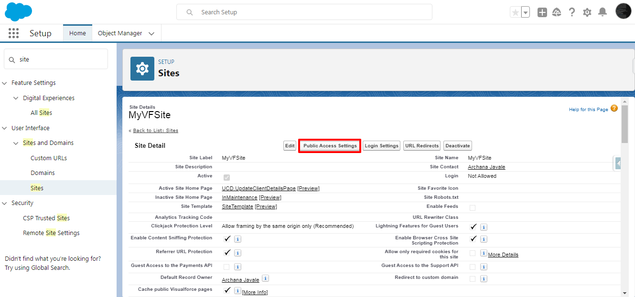
Task: Focus the Quick Find box containing site
Action: (x=56, y=59)
